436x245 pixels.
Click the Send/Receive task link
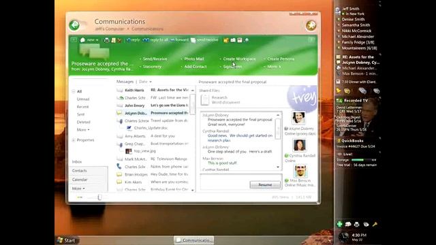coord(155,59)
